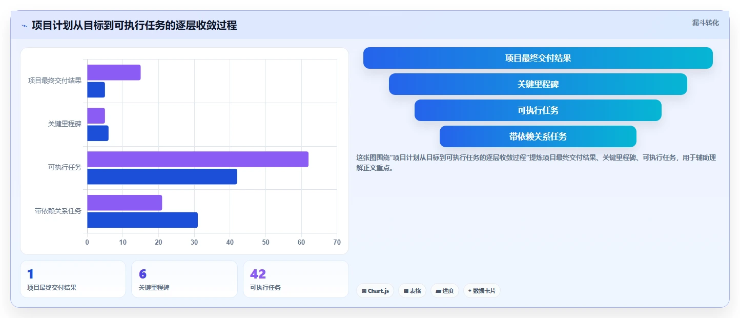This screenshot has height=318, width=740.
Task: Click the purple bar for 项目最终交付结果
Action: pos(114,72)
